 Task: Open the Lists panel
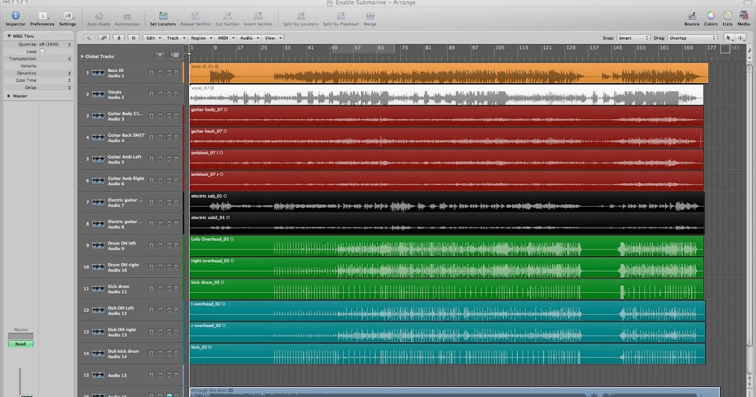coord(728,17)
